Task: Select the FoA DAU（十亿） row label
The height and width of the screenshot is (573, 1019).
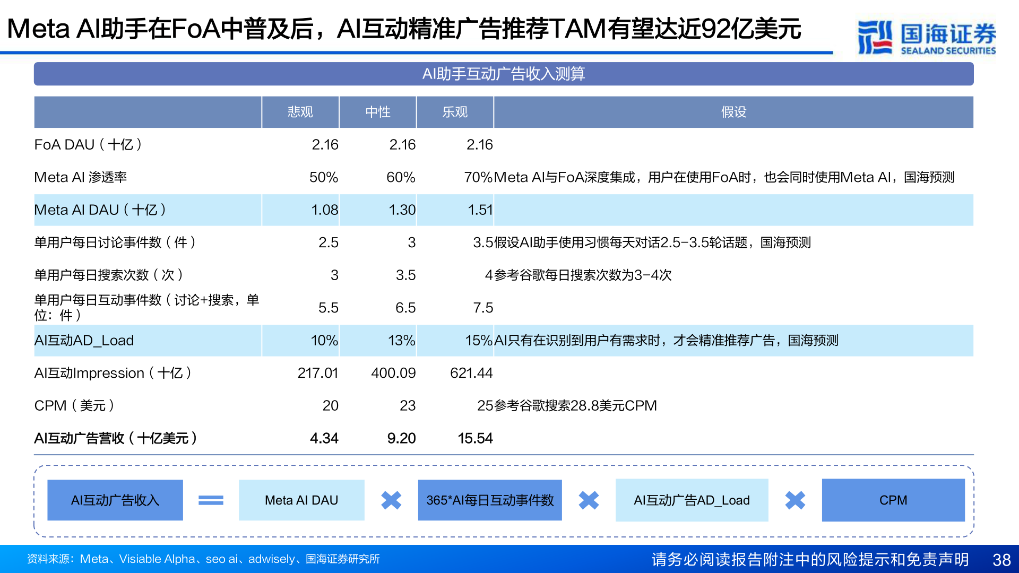Action: click(x=89, y=145)
